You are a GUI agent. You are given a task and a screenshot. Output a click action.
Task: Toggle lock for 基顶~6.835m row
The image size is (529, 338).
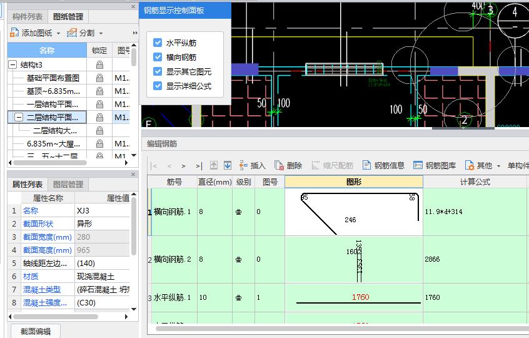tap(99, 91)
